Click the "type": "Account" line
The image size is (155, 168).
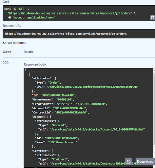click(53, 125)
